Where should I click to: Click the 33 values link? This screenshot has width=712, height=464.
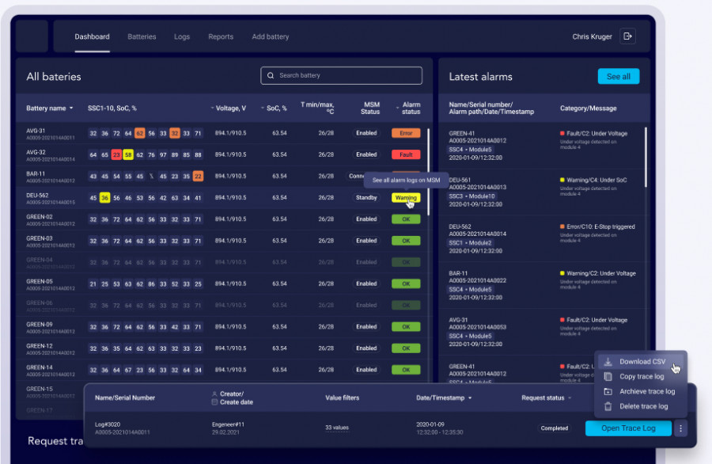pos(337,428)
